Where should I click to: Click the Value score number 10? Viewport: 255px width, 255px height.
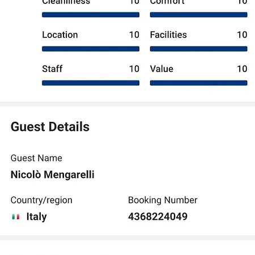point(242,69)
